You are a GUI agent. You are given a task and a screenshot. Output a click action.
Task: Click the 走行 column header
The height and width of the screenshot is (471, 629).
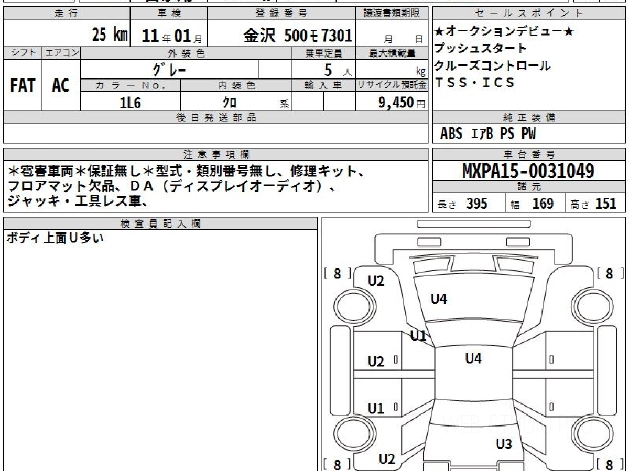(66, 14)
